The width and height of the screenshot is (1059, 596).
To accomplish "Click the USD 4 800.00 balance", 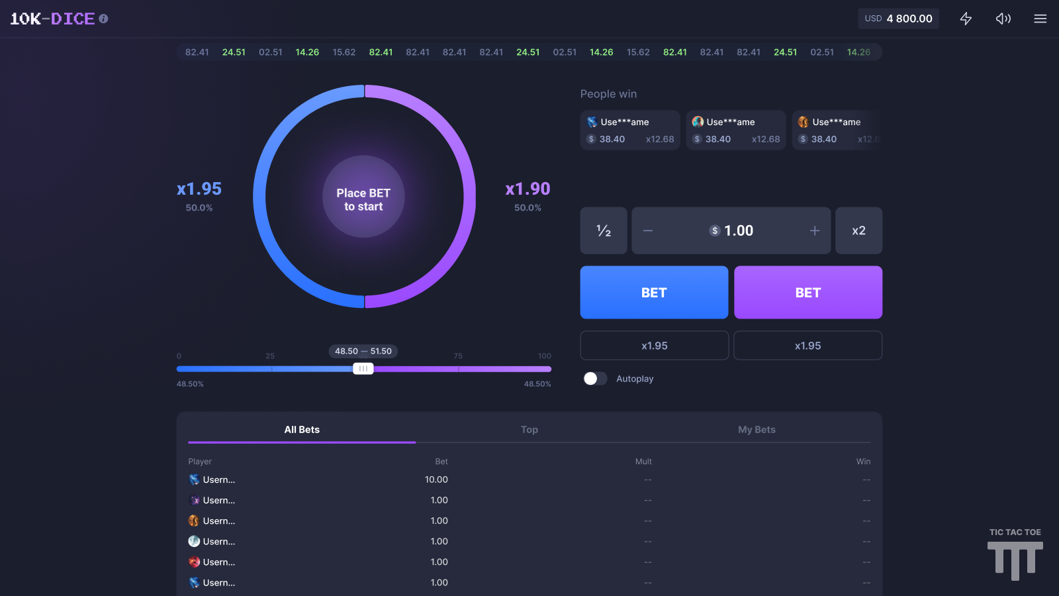I will (898, 19).
